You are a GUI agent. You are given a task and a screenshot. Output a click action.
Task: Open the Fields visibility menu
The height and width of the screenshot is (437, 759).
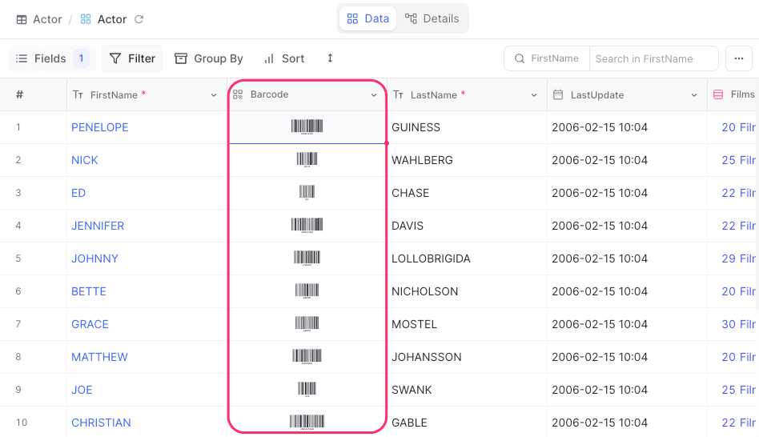52,58
